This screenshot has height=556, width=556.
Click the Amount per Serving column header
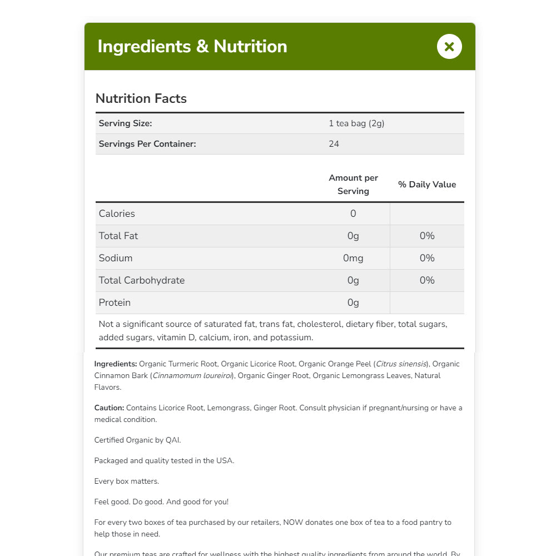point(353,185)
